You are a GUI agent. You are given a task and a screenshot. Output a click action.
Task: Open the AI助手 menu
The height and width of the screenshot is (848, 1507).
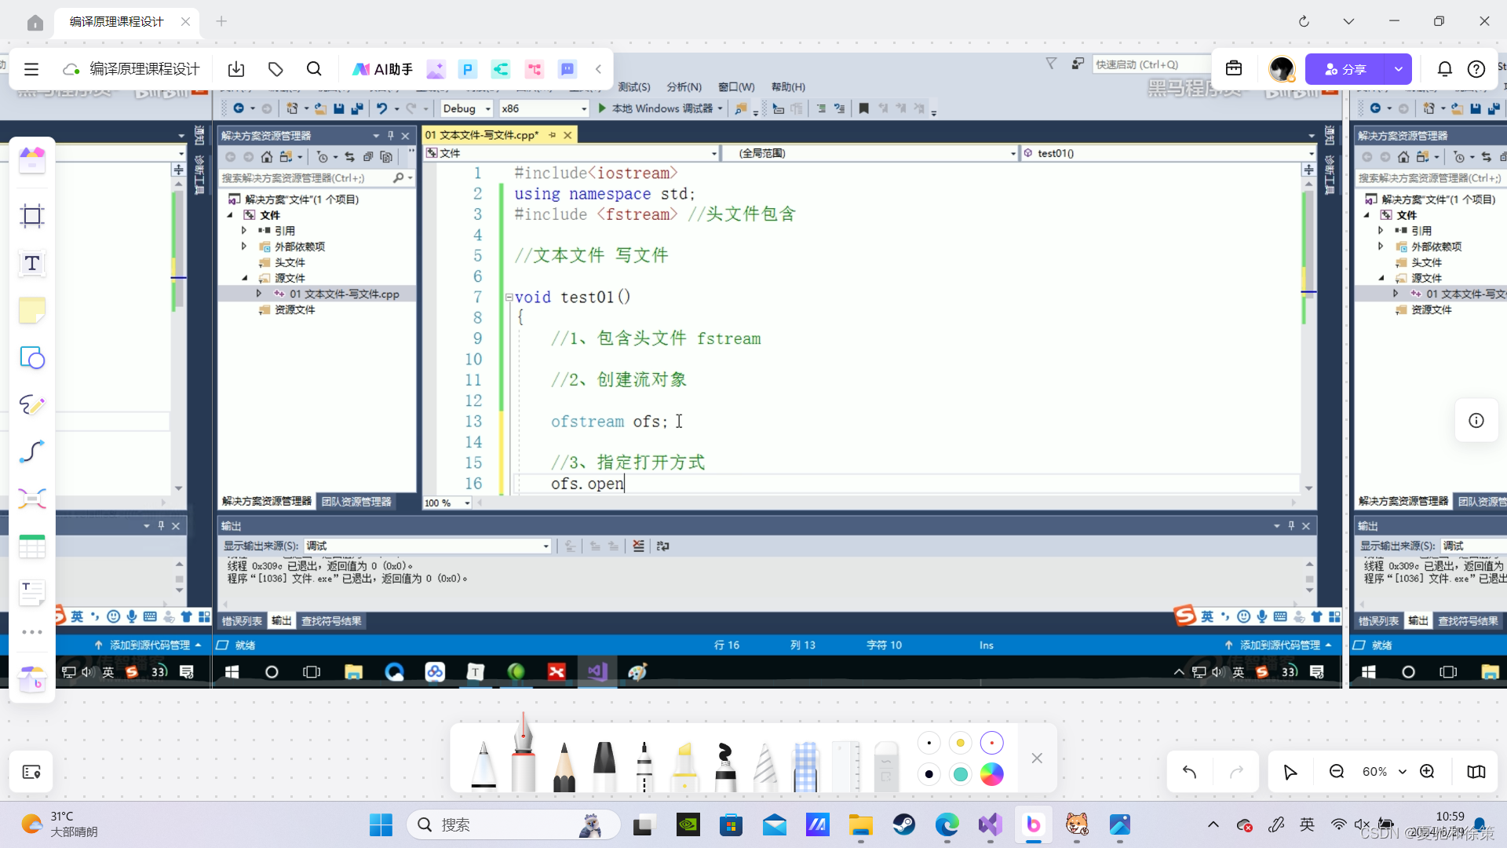pyautogui.click(x=383, y=69)
